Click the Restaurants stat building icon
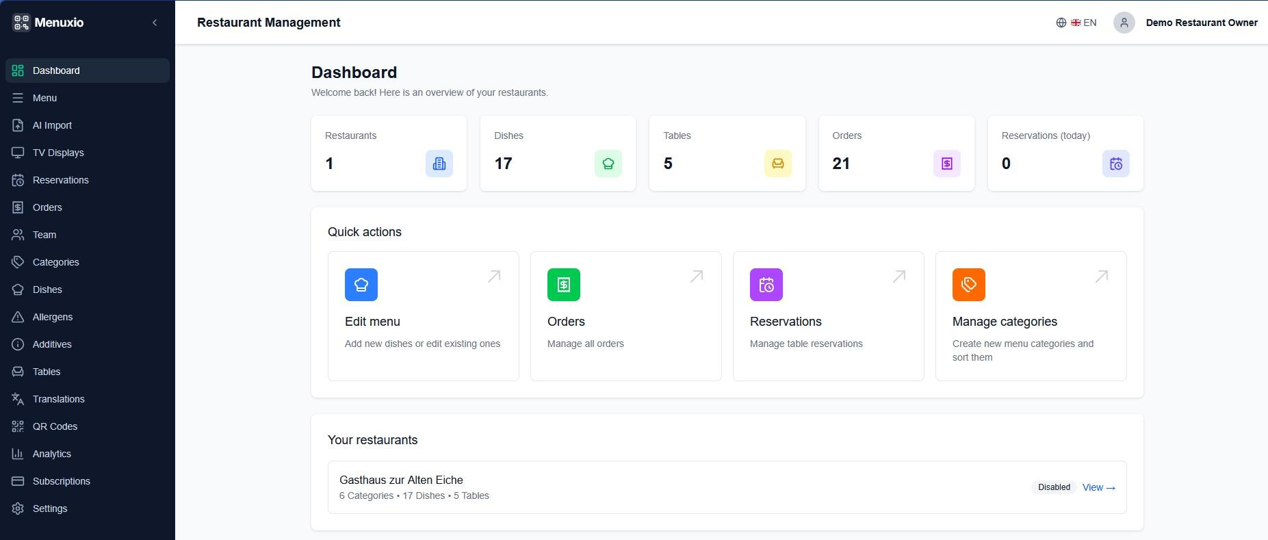The image size is (1268, 540). point(439,164)
